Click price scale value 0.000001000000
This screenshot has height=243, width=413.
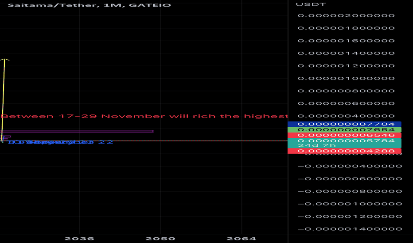[346, 78]
